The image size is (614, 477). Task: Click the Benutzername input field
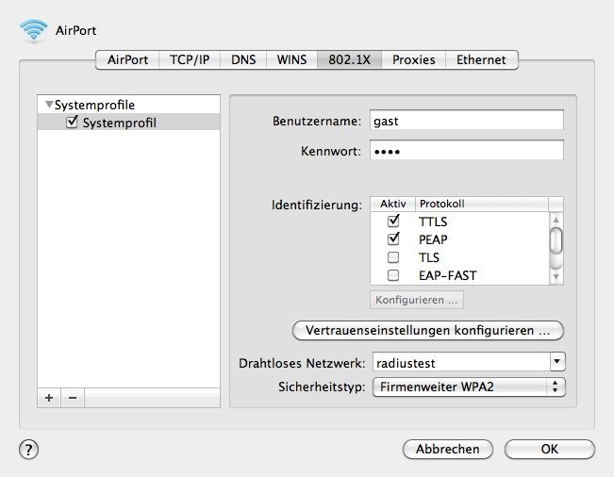click(x=467, y=121)
